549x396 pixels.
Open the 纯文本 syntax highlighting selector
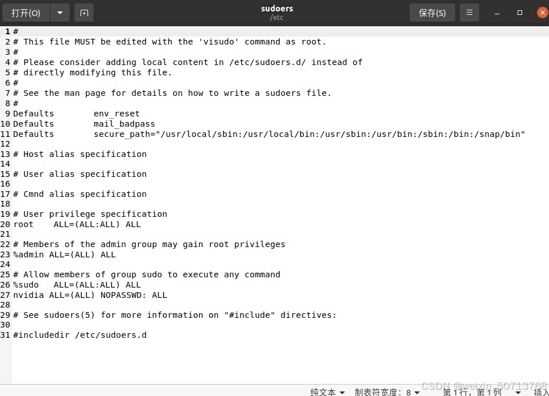click(x=326, y=392)
